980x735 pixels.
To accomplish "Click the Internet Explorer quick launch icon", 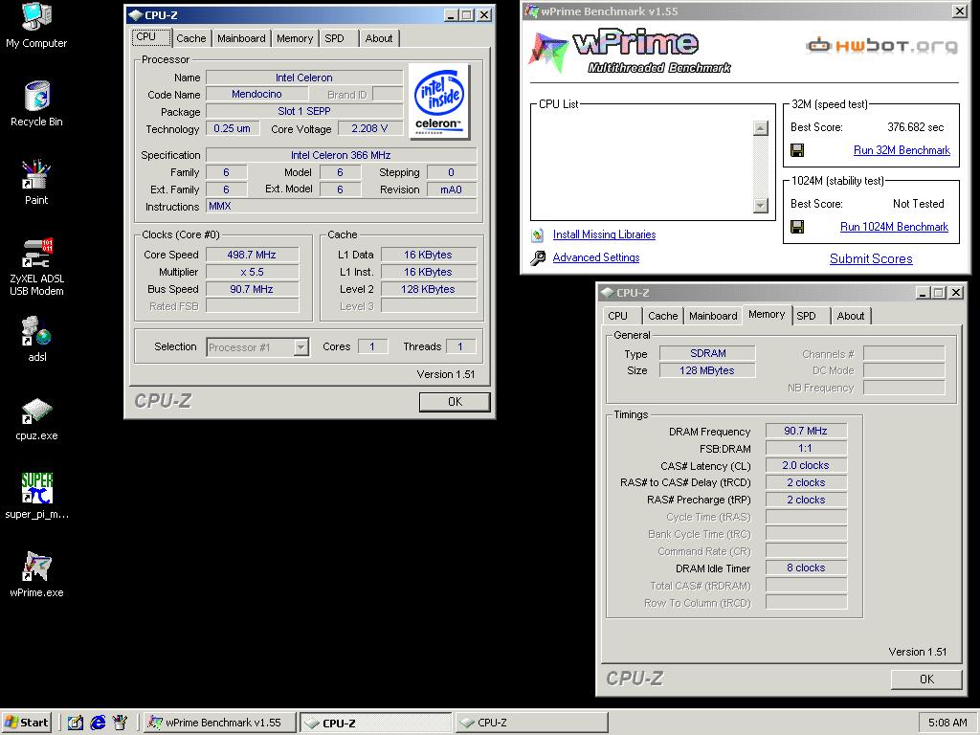I will pyautogui.click(x=99, y=723).
